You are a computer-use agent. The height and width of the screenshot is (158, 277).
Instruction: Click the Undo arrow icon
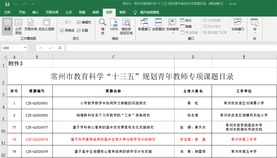click(15, 4)
